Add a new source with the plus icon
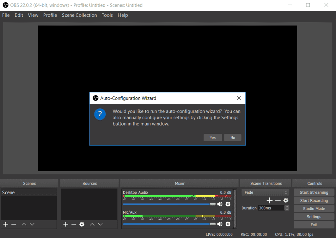Image resolution: width=336 pixels, height=238 pixels. coord(66,224)
